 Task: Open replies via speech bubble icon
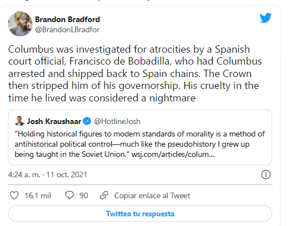69,195
